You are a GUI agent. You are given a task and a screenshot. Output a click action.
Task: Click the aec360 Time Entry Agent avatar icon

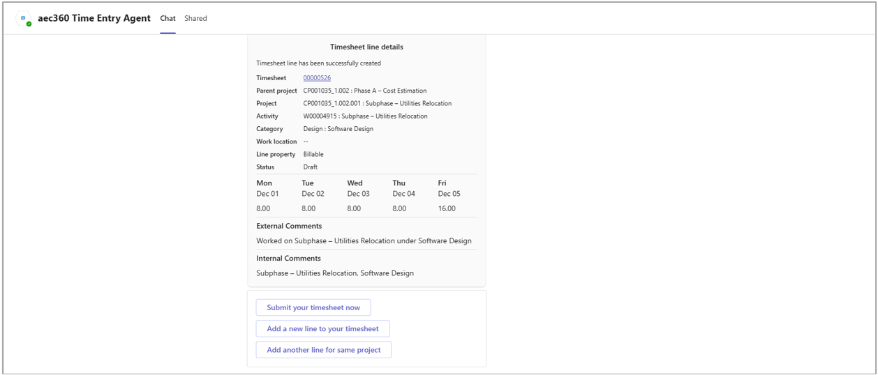pyautogui.click(x=24, y=19)
